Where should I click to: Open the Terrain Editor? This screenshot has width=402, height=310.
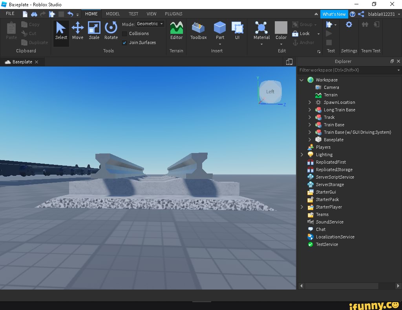[x=176, y=31]
